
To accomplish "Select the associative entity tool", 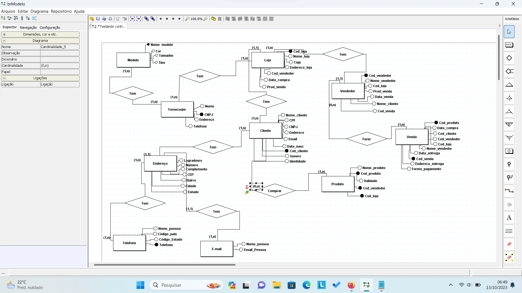I will tap(509, 151).
